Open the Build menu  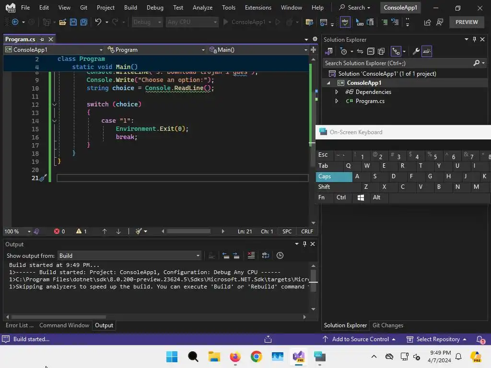[x=130, y=8]
